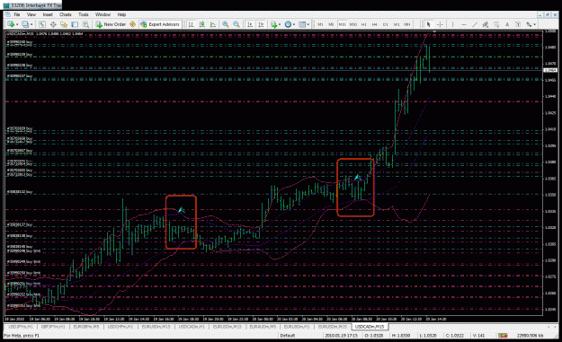
Task: Click the Default profile in status bar
Action: click(x=288, y=336)
